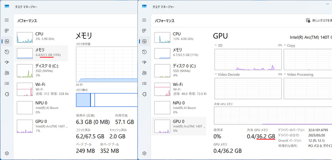Select Wi-Fi item in left window
Image resolution: width=332 pixels, height=160 pixels.
(x=41, y=89)
